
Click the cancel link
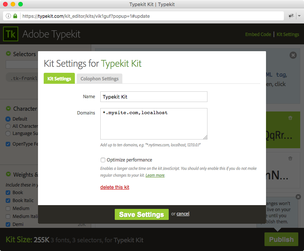coord(183,214)
